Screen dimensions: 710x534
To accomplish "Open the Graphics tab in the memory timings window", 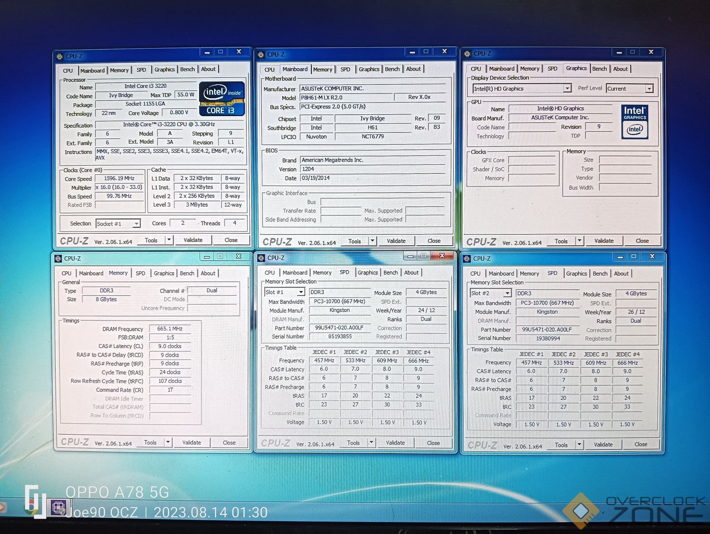I will click(164, 273).
